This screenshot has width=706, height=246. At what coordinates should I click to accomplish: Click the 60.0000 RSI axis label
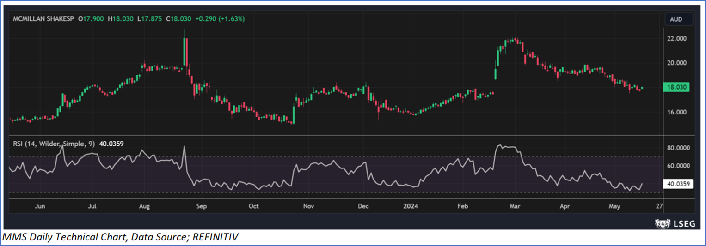[678, 166]
